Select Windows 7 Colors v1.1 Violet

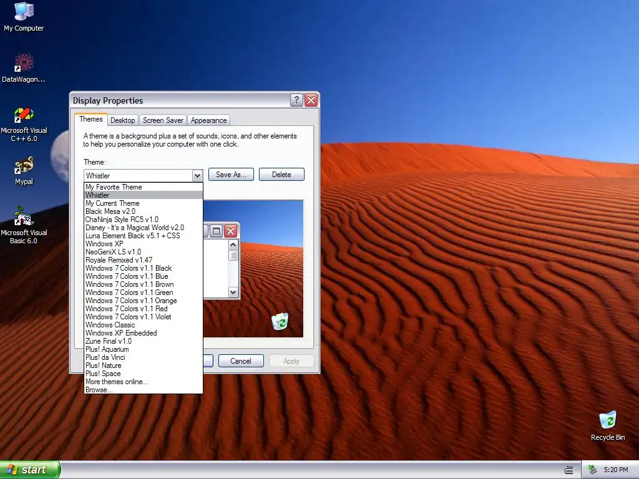click(144, 317)
